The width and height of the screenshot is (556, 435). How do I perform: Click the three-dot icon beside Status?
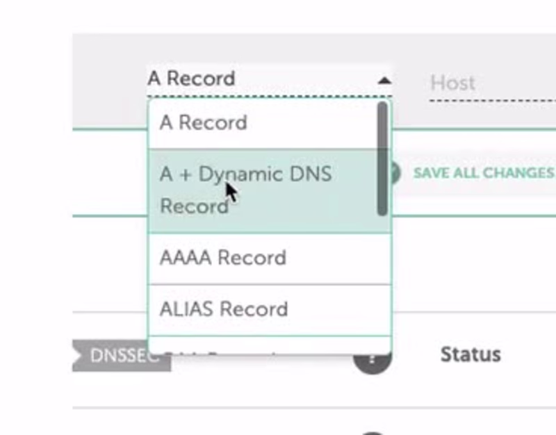pos(373,362)
